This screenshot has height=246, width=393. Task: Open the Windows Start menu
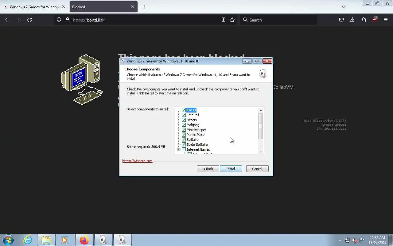(x=8, y=240)
